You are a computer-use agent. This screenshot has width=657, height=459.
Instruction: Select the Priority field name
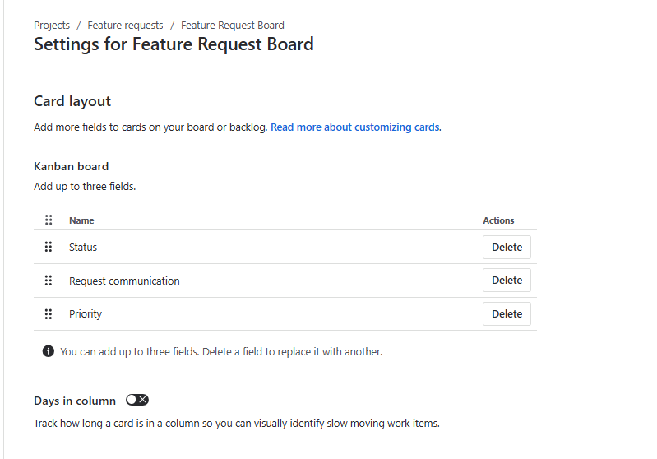[86, 314]
